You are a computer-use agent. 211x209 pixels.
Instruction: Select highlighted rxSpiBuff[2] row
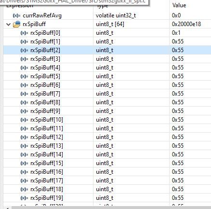coord(107,50)
